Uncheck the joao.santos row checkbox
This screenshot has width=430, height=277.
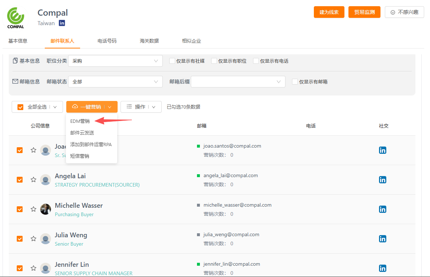pyautogui.click(x=20, y=150)
